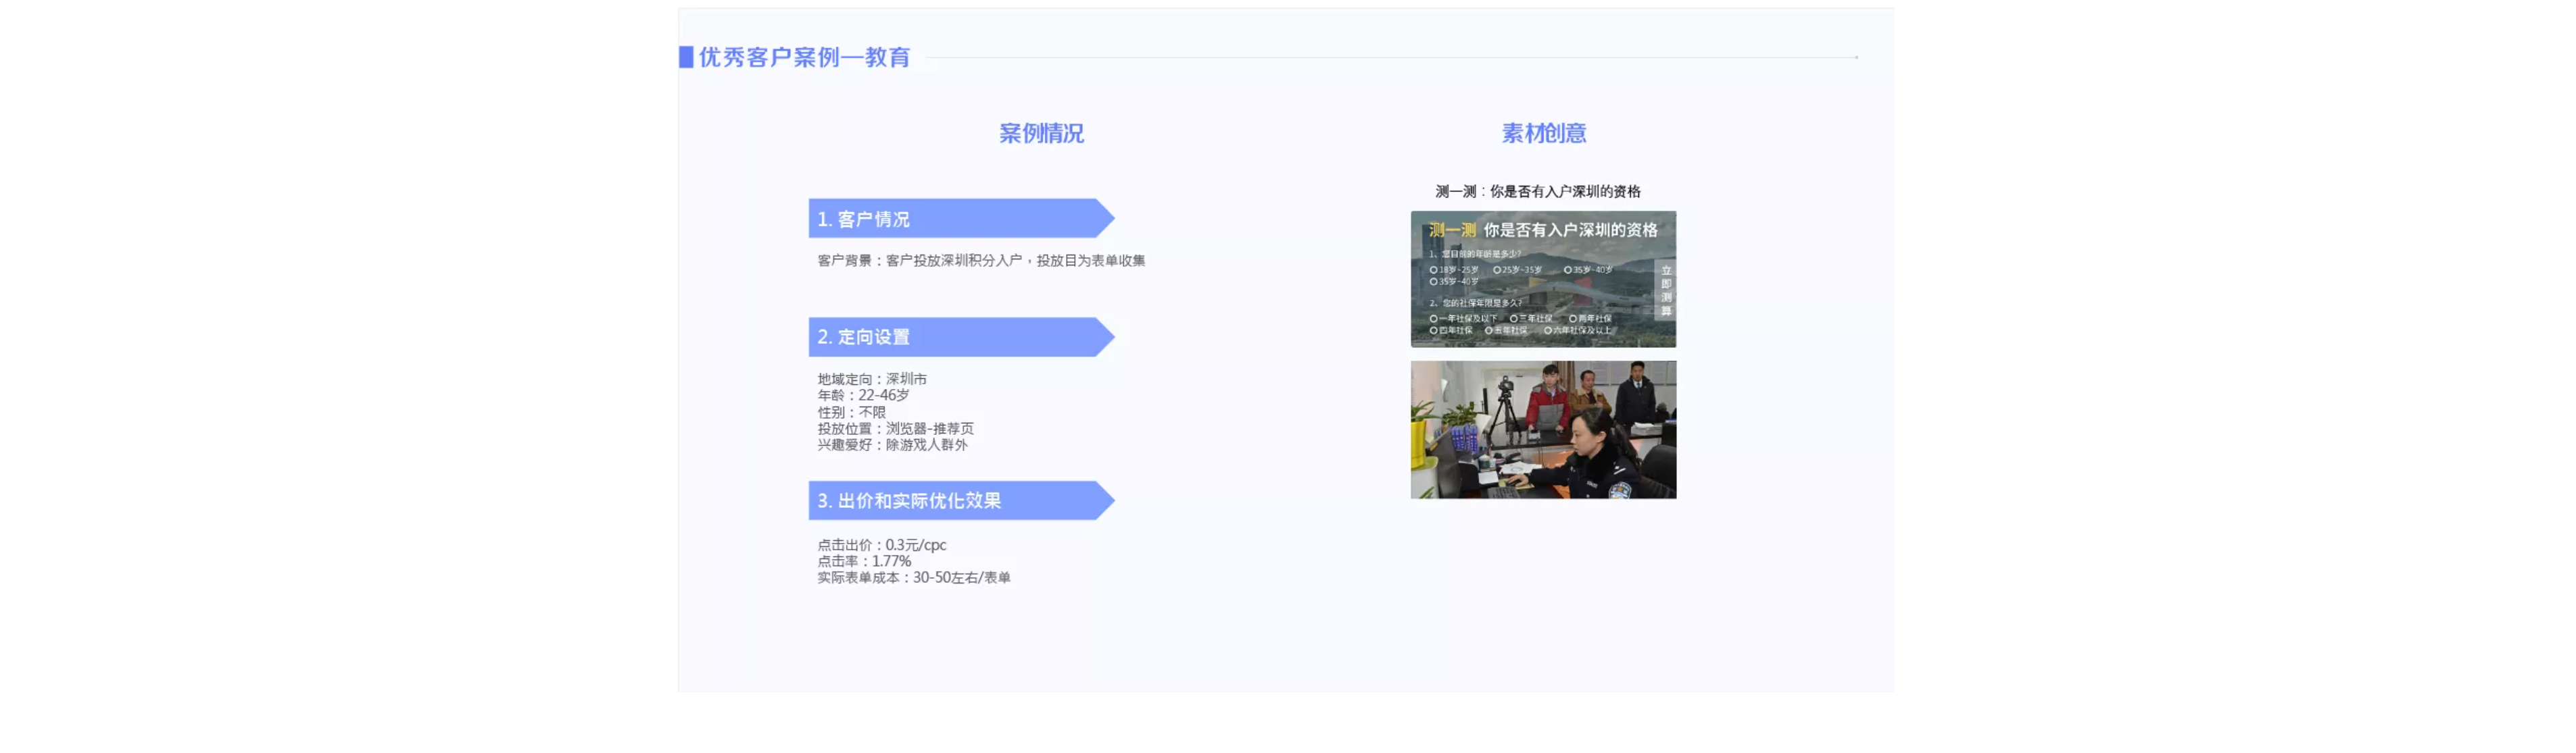Click the heading 优秀客户案例—教育
Screen dimensions: 2576x753
pos(804,58)
